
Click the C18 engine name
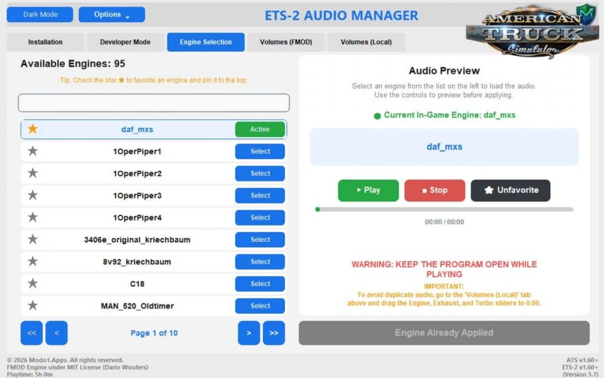(137, 284)
